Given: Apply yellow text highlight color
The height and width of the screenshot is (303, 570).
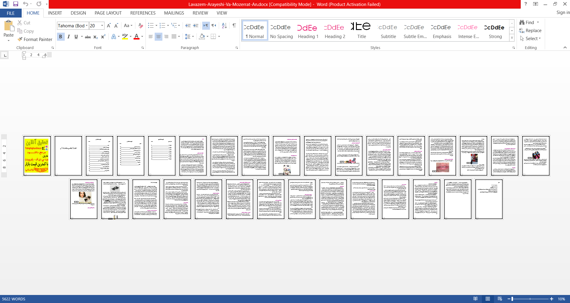Looking at the screenshot, I should pyautogui.click(x=125, y=37).
